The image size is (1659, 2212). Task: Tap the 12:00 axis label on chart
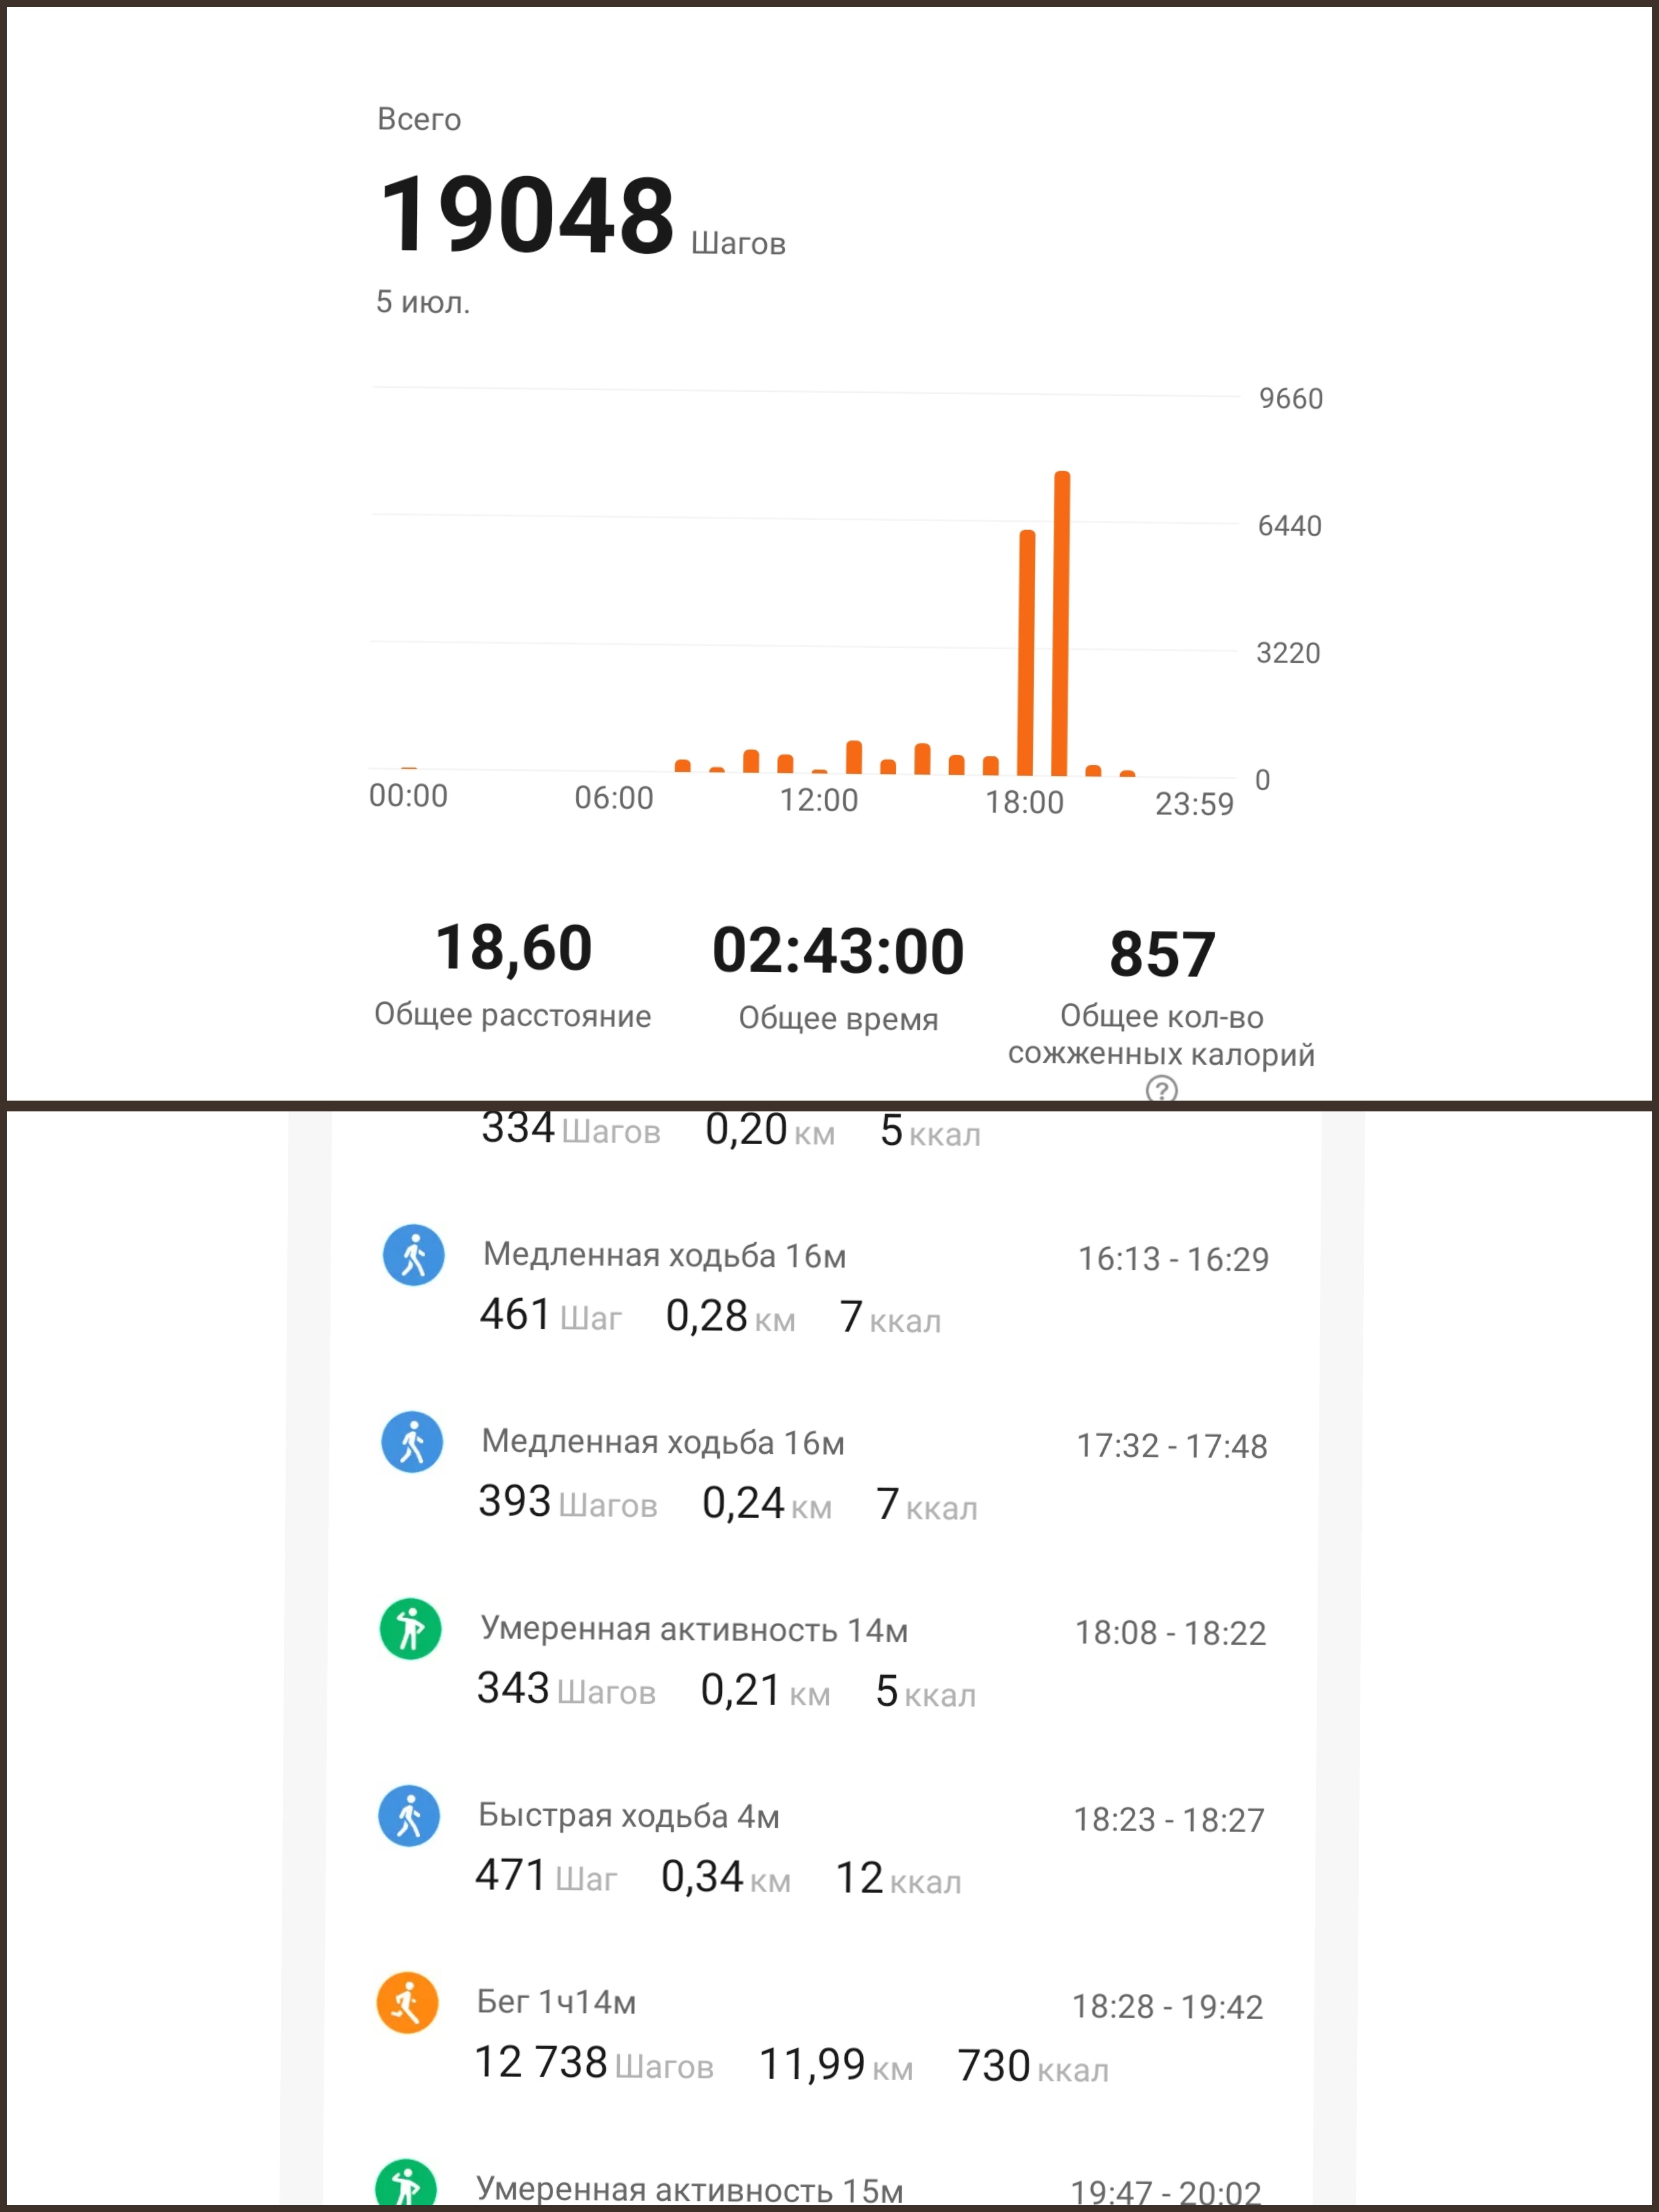pyautogui.click(x=819, y=800)
